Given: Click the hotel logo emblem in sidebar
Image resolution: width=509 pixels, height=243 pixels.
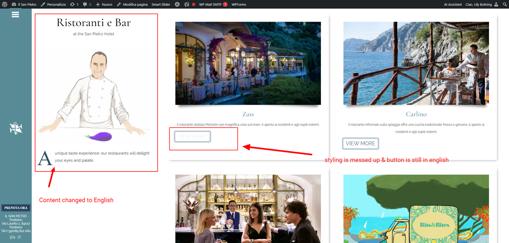Looking at the screenshot, I should point(16,129).
